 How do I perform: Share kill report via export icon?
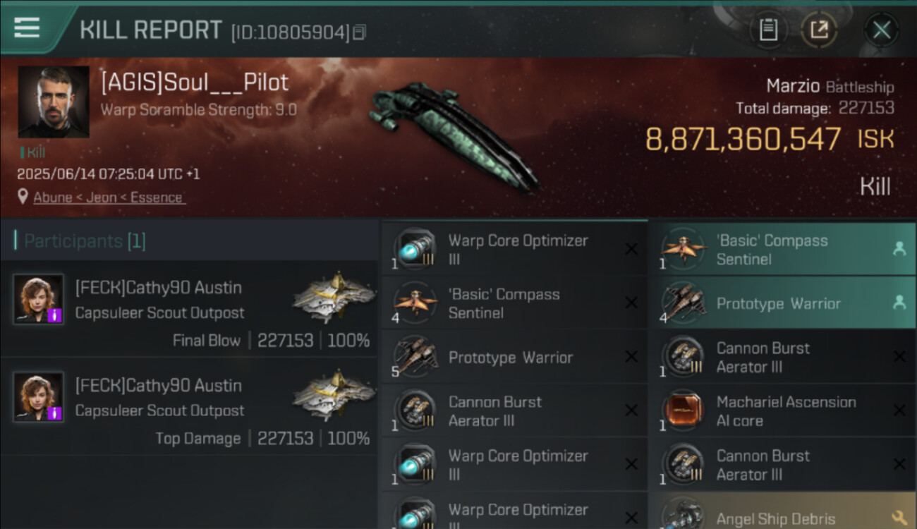pos(819,30)
